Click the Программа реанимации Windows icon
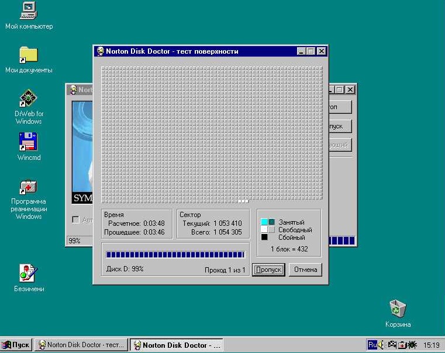 [x=29, y=187]
